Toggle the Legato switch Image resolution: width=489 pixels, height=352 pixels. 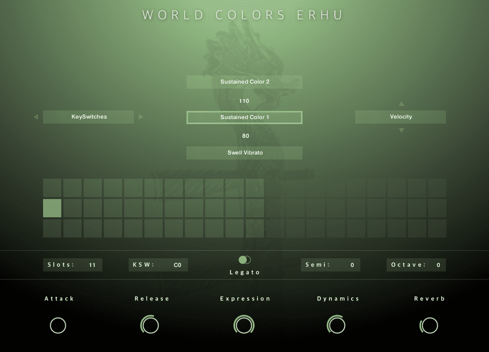click(244, 260)
